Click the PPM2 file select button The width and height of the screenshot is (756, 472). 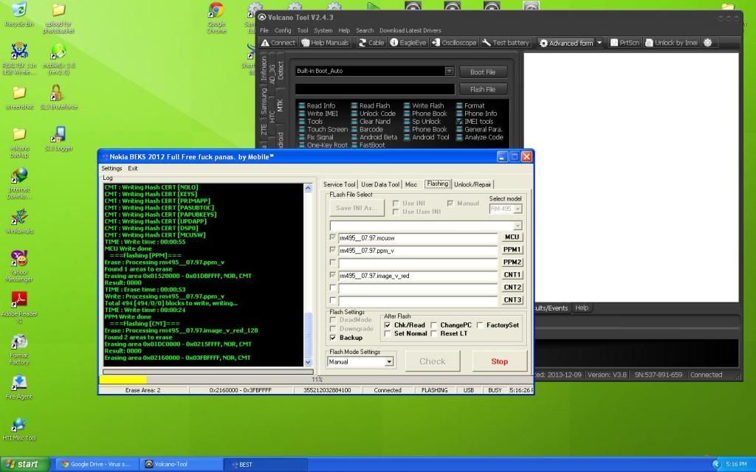[x=512, y=262]
